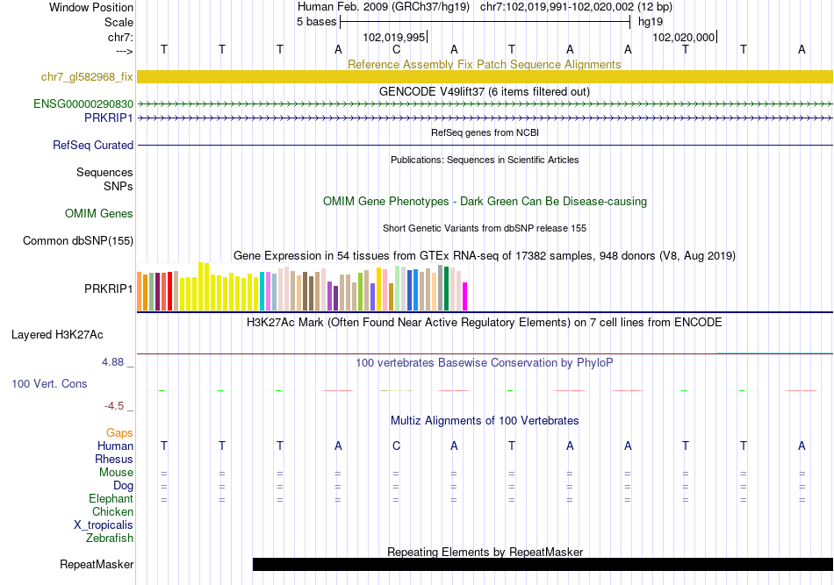Click the Mouse species label
The image size is (834, 585).
116,473
